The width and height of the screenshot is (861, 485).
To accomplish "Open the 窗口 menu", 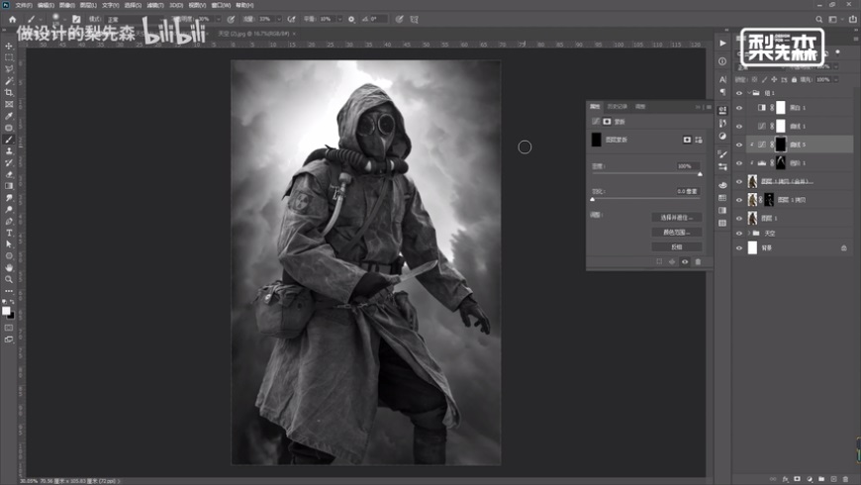I will click(221, 5).
